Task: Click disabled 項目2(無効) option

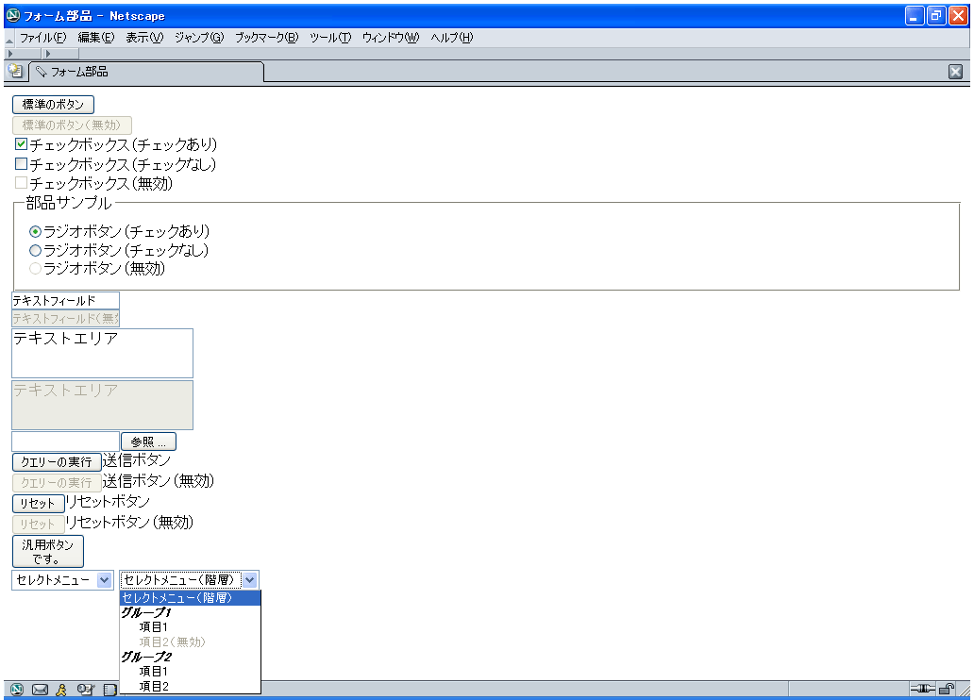Action: (190, 642)
